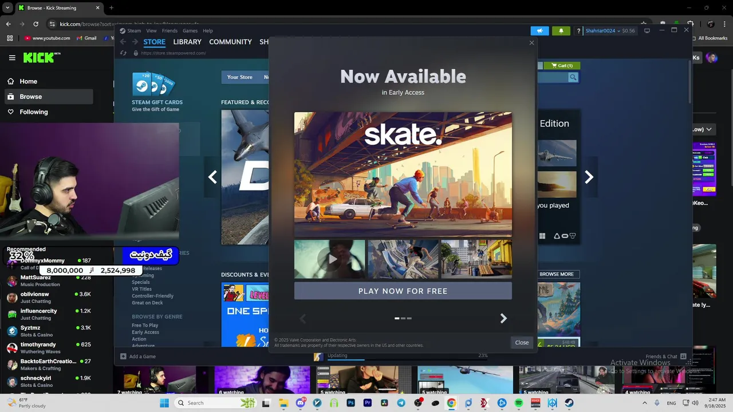The height and width of the screenshot is (412, 733).
Task: Open oblivionsw recommended channel
Action: (49, 298)
